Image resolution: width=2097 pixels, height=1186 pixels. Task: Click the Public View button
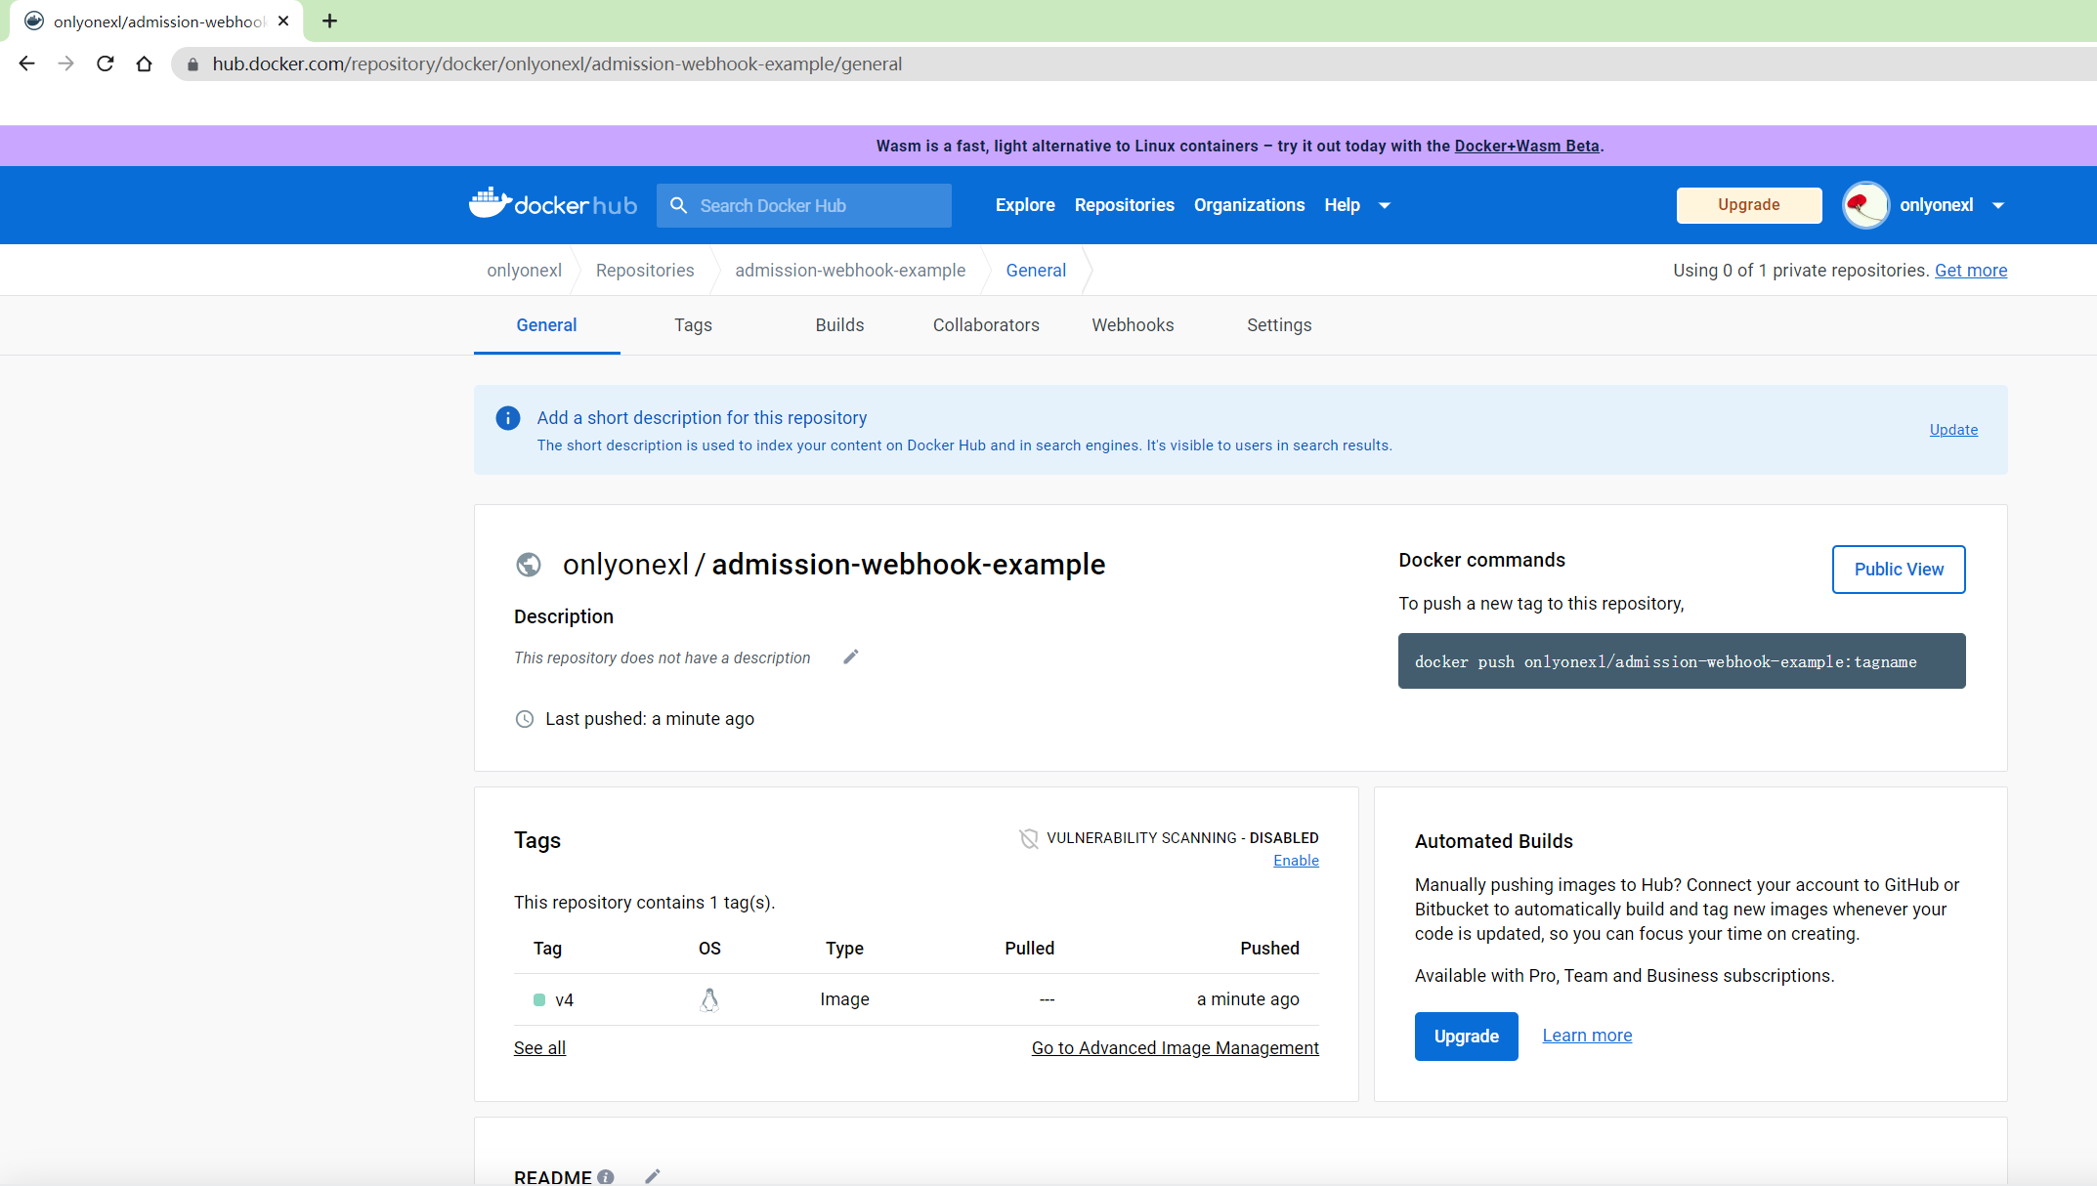point(1899,570)
